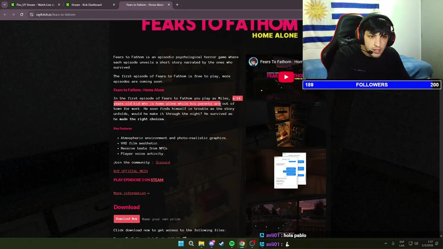Open Discord from the taskbar
443x249 pixels.
coord(211,244)
